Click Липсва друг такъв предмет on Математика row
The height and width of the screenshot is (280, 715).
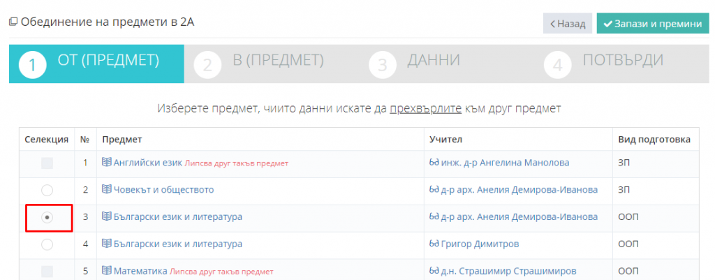[221, 272]
